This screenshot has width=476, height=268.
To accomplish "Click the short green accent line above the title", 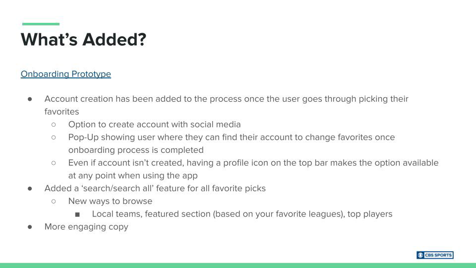I will point(41,24).
